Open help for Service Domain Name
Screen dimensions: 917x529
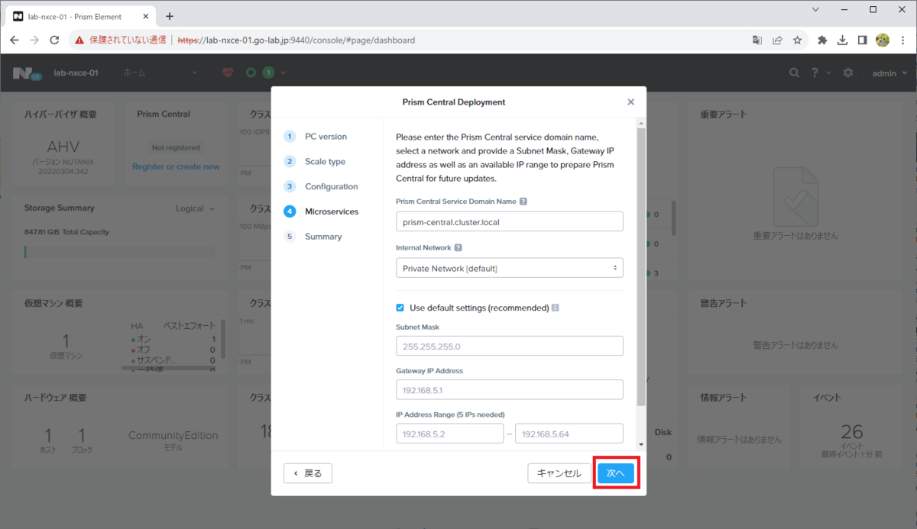523,202
